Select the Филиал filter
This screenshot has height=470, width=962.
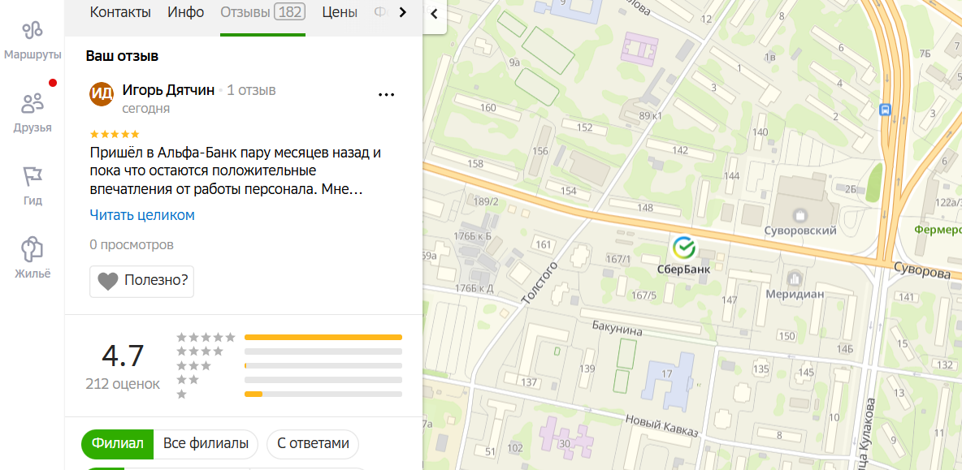point(117,444)
